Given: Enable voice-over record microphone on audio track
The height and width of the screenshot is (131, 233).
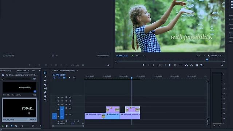Looking at the screenshot, I should [x=78, y=121].
